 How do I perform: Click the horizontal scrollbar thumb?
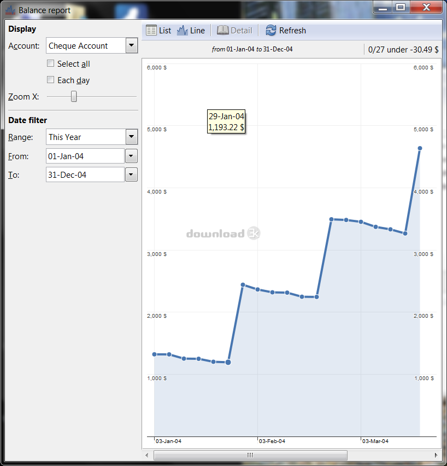[x=250, y=455]
